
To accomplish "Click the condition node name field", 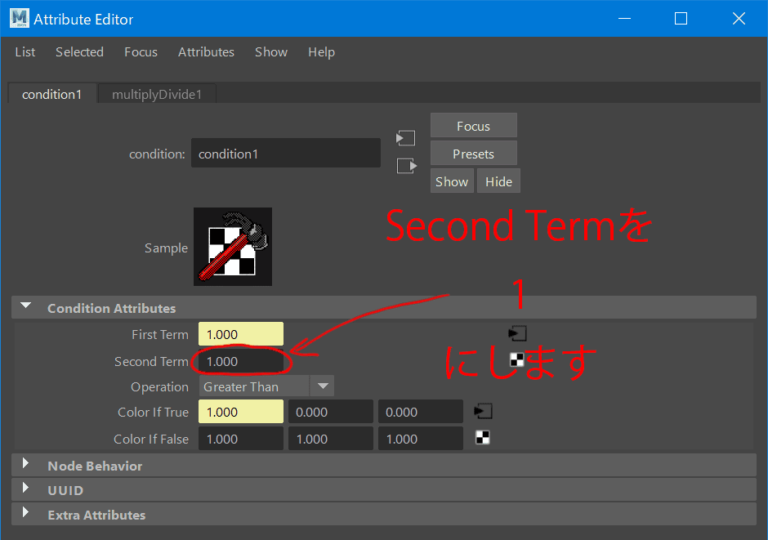I will point(285,154).
